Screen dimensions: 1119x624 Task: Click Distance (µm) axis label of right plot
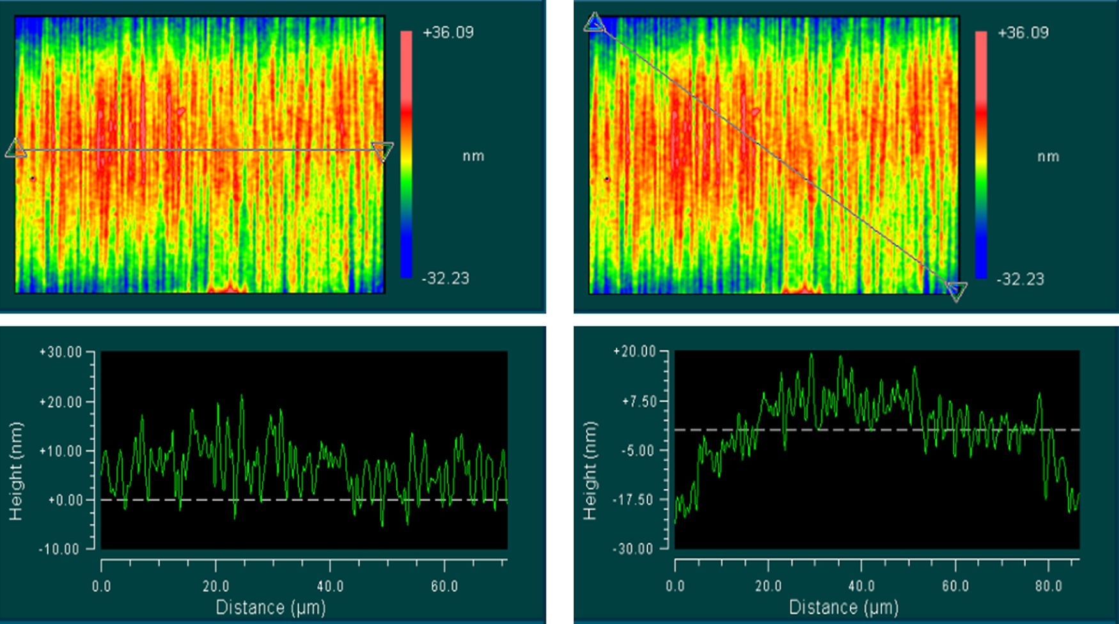(844, 607)
